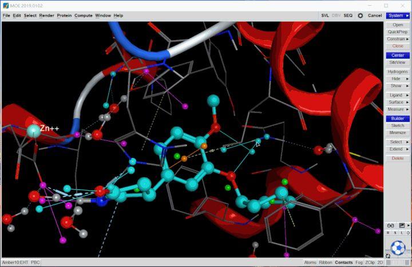Toggle Ribbon display in footer

[325, 262]
